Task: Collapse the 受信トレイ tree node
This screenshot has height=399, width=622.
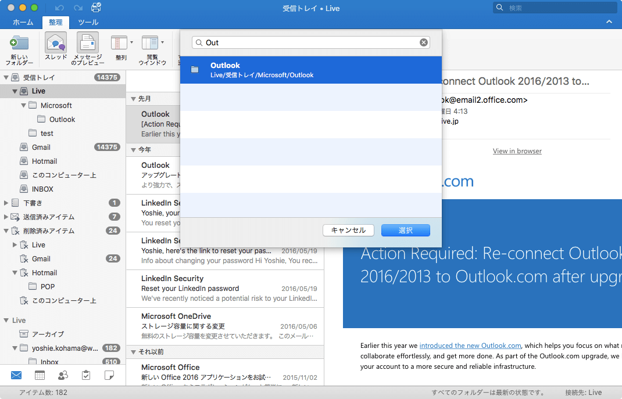Action: (6, 77)
